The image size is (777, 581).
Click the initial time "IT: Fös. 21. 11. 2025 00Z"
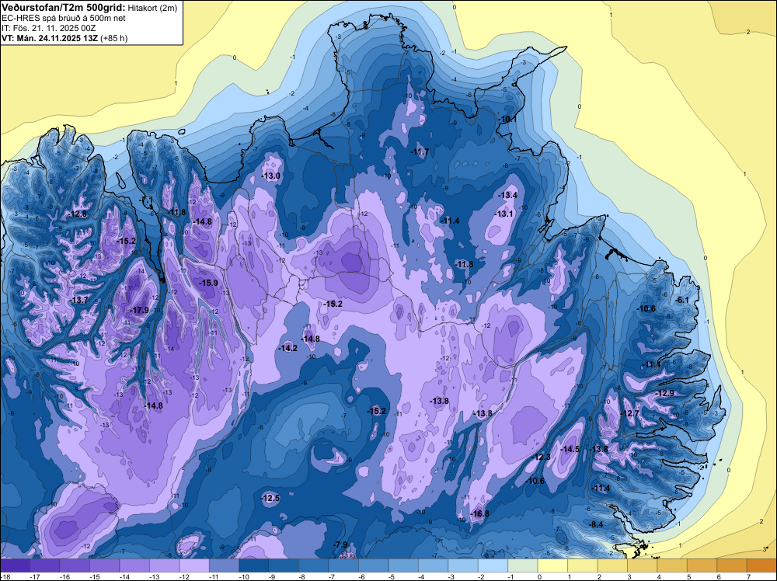48,28
